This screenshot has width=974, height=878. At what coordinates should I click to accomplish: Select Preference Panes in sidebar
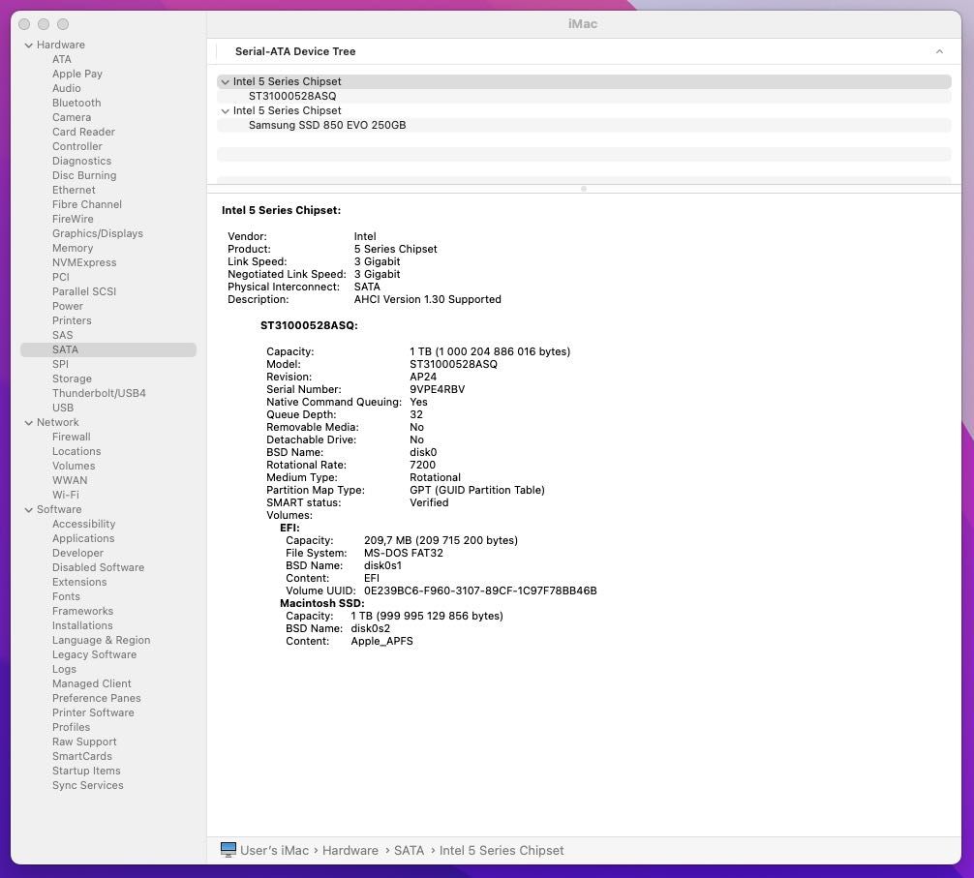click(96, 699)
